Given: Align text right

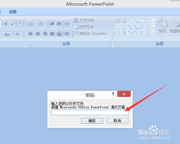Looking at the screenshot, I should click(45, 34).
